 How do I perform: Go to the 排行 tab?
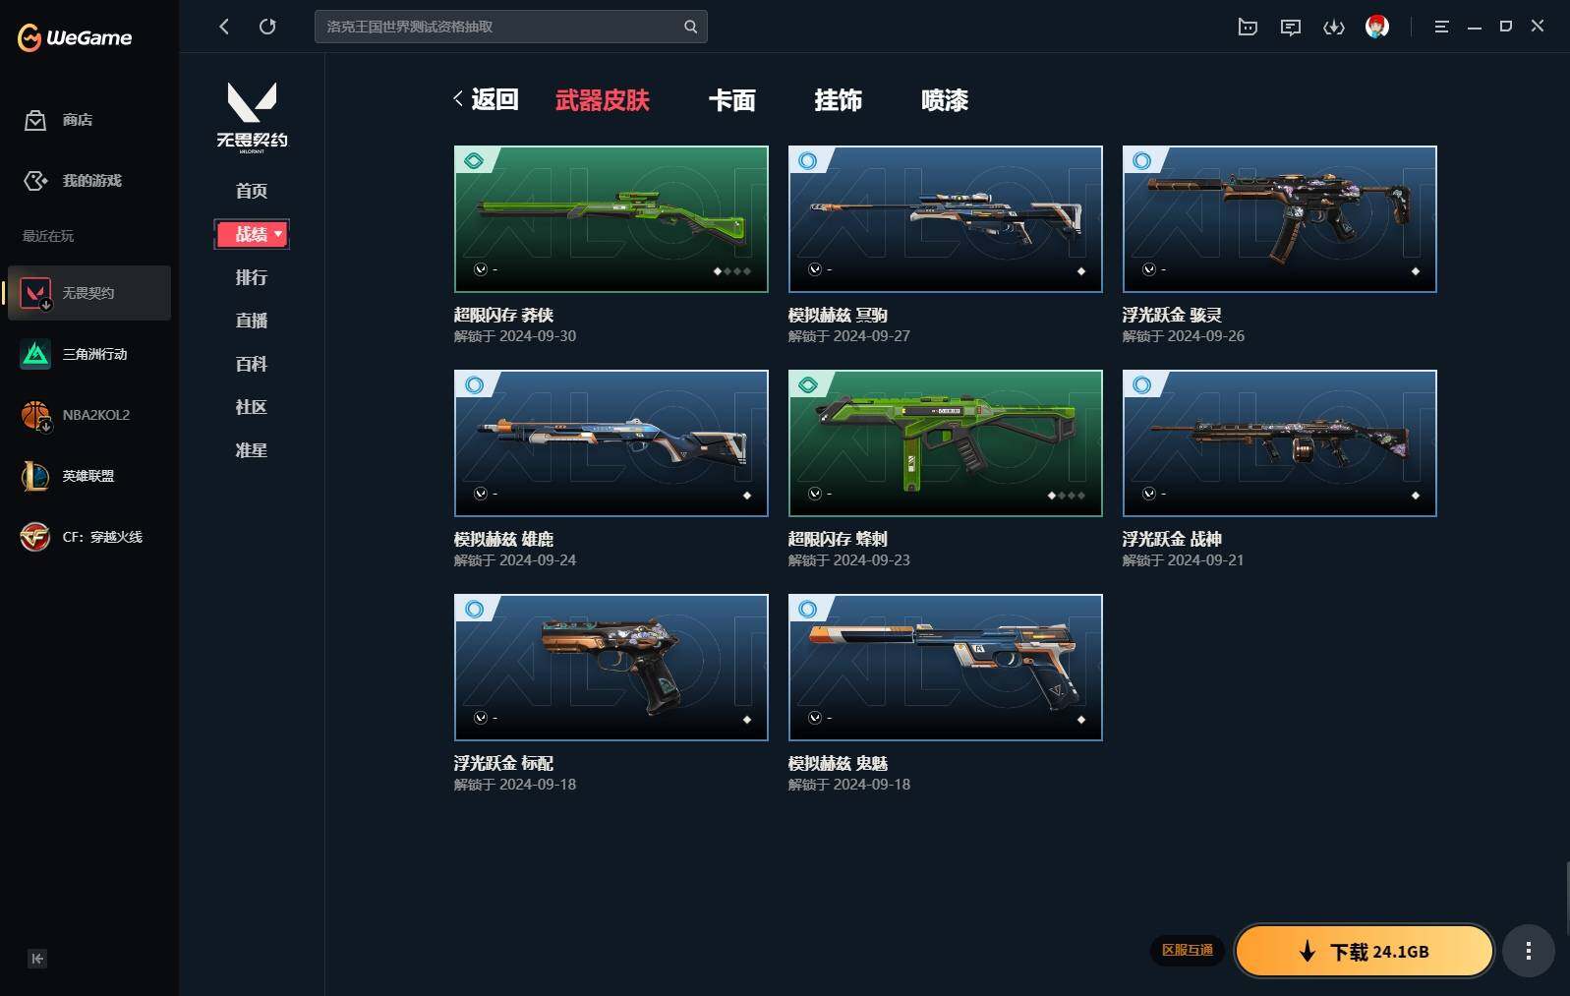(x=252, y=277)
